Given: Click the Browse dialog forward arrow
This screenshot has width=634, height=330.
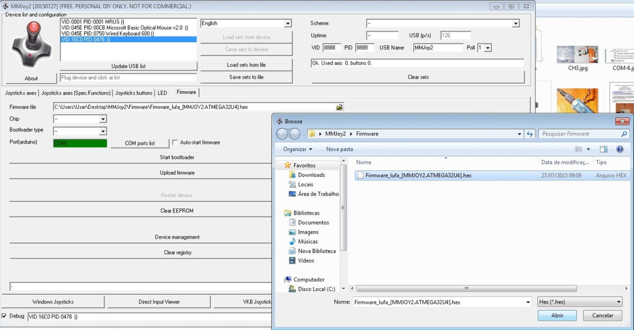Looking at the screenshot, I should (295, 134).
